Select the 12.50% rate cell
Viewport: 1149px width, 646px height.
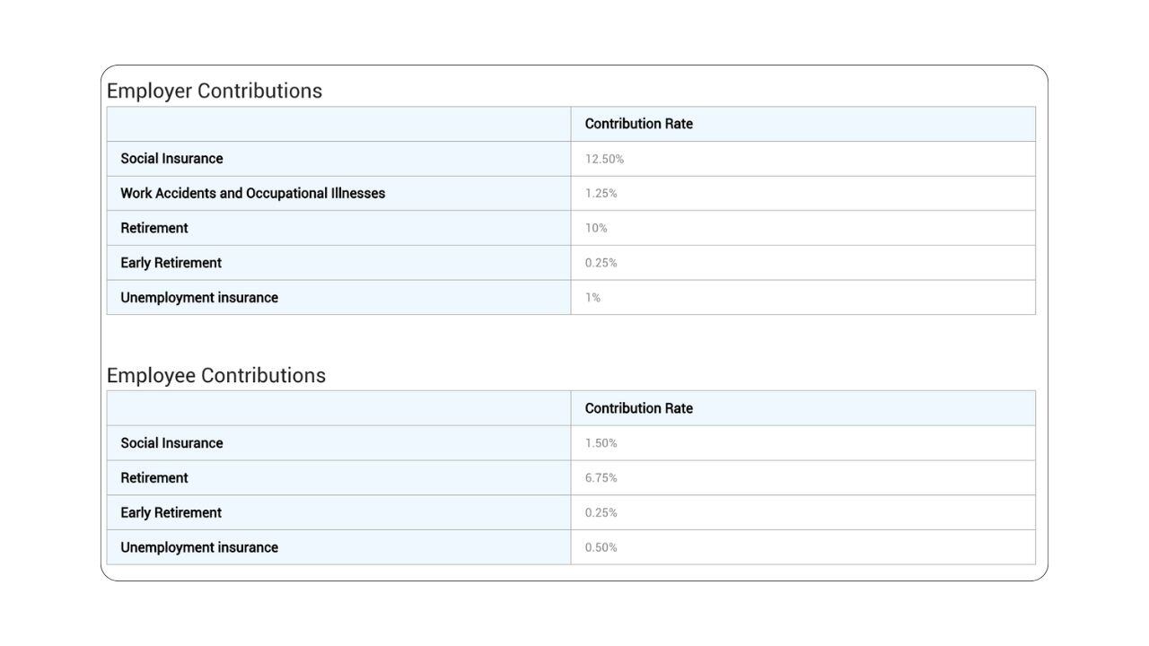click(x=604, y=159)
